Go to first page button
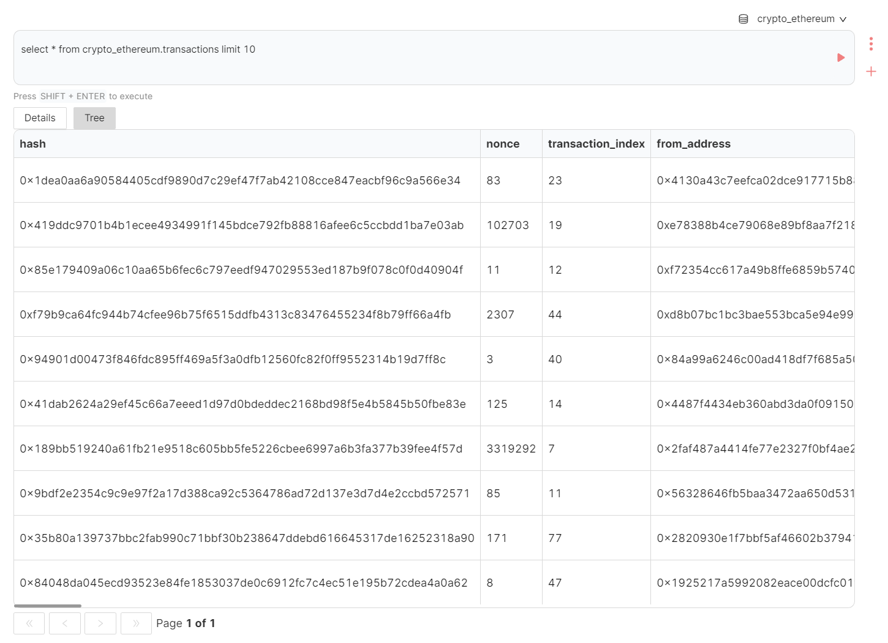Viewport: 888px width, 643px height. pyautogui.click(x=29, y=623)
